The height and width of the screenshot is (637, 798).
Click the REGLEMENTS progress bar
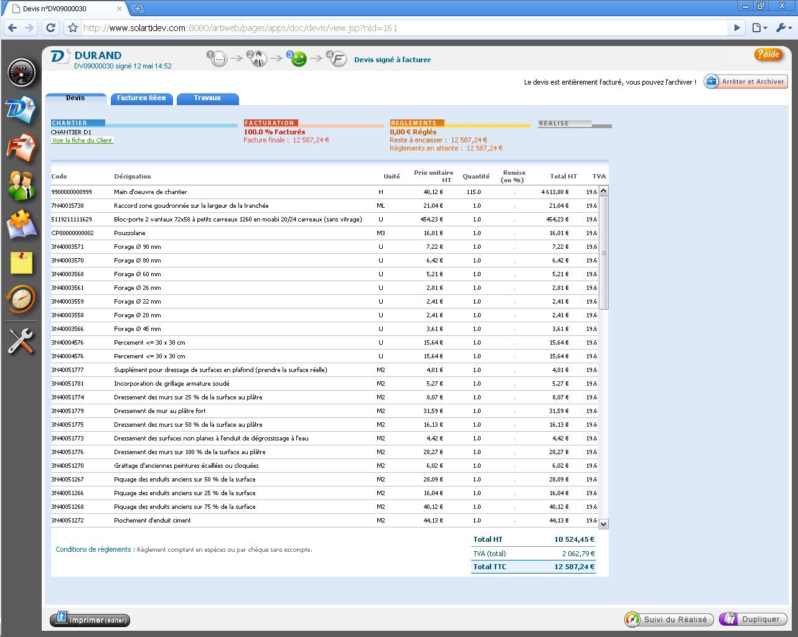[x=460, y=123]
